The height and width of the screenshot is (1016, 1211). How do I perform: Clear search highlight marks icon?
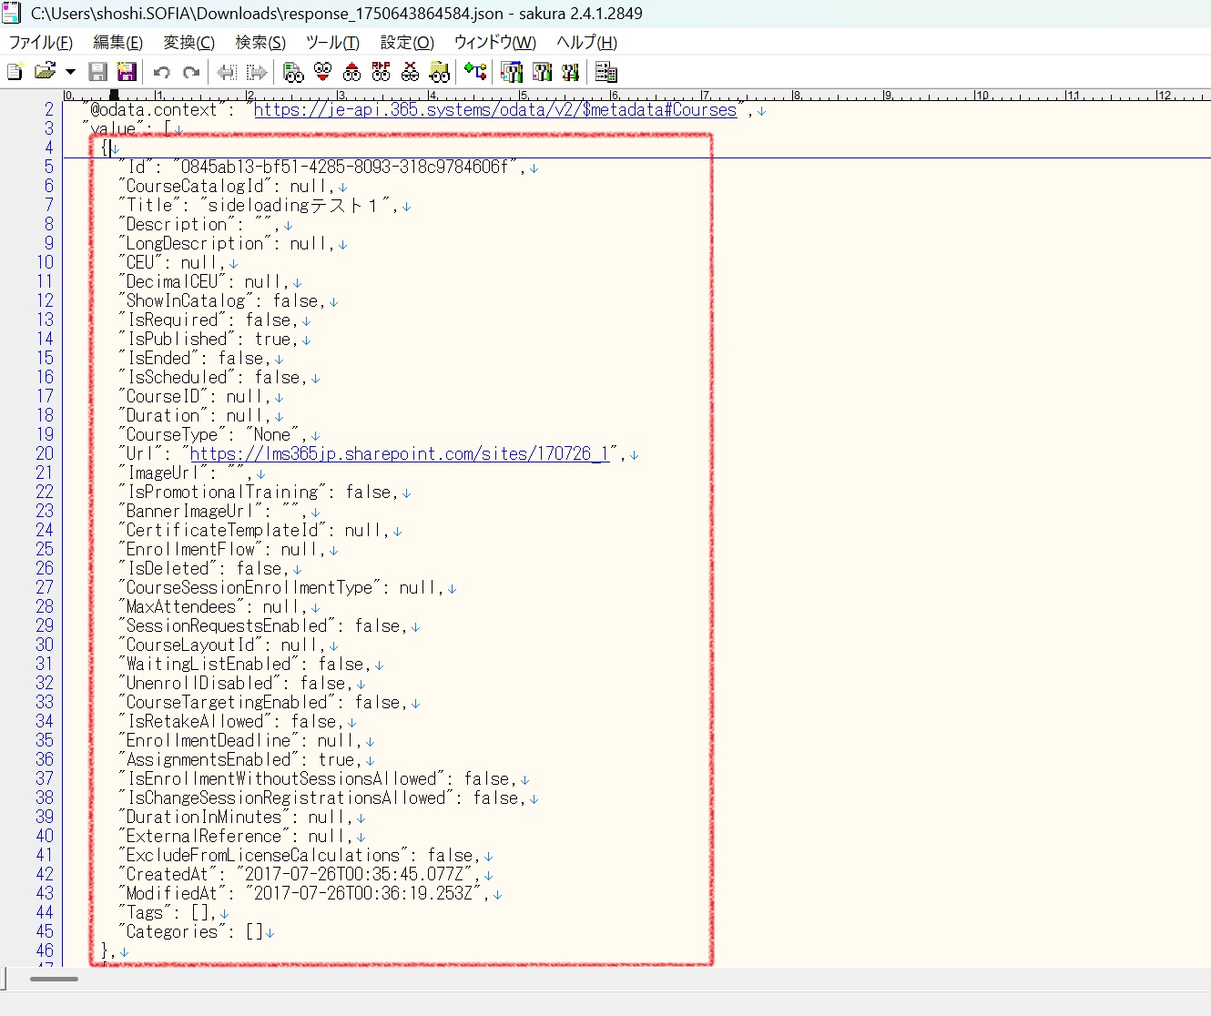pyautogui.click(x=410, y=72)
